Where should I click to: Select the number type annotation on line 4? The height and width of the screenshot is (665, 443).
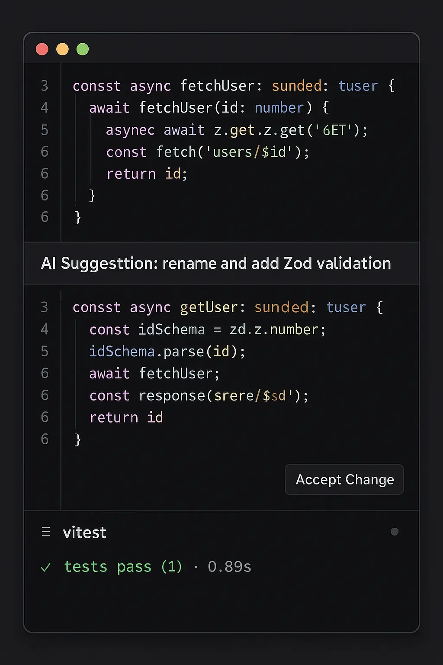[x=279, y=107]
